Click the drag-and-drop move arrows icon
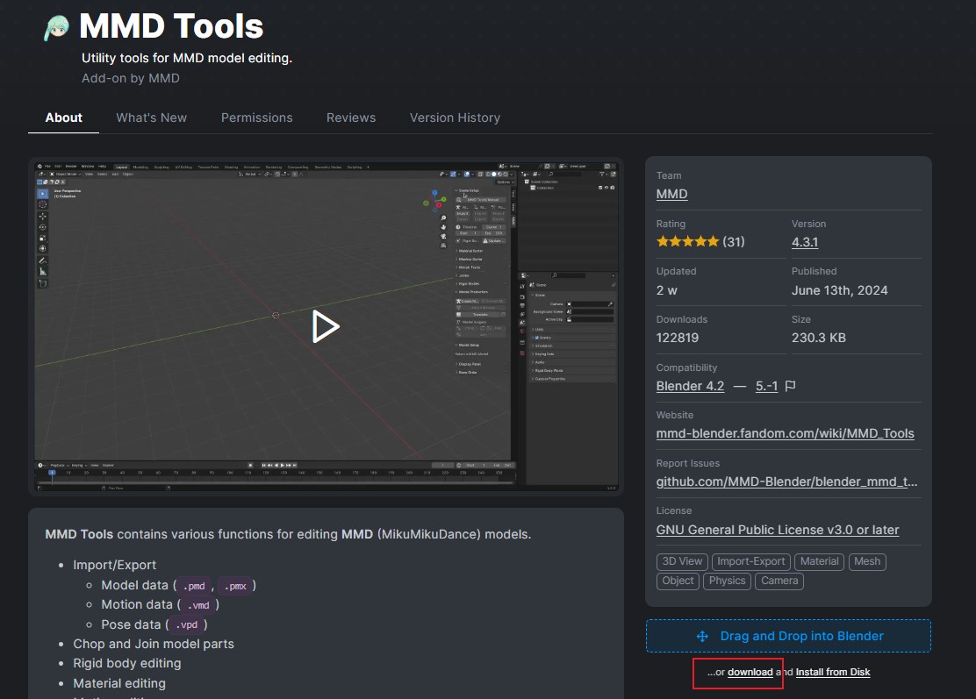The image size is (976, 699). point(702,636)
